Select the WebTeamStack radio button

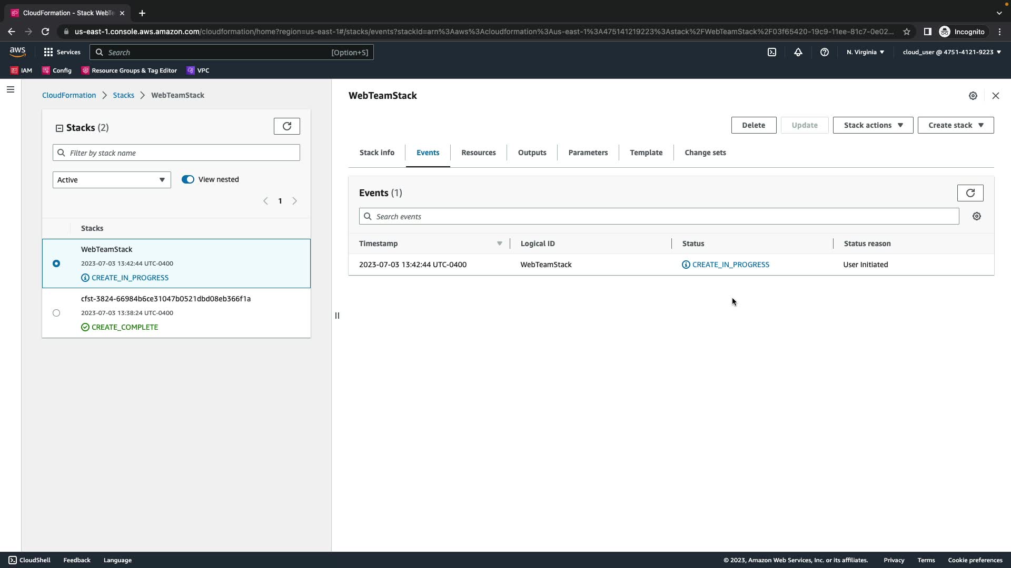56,263
